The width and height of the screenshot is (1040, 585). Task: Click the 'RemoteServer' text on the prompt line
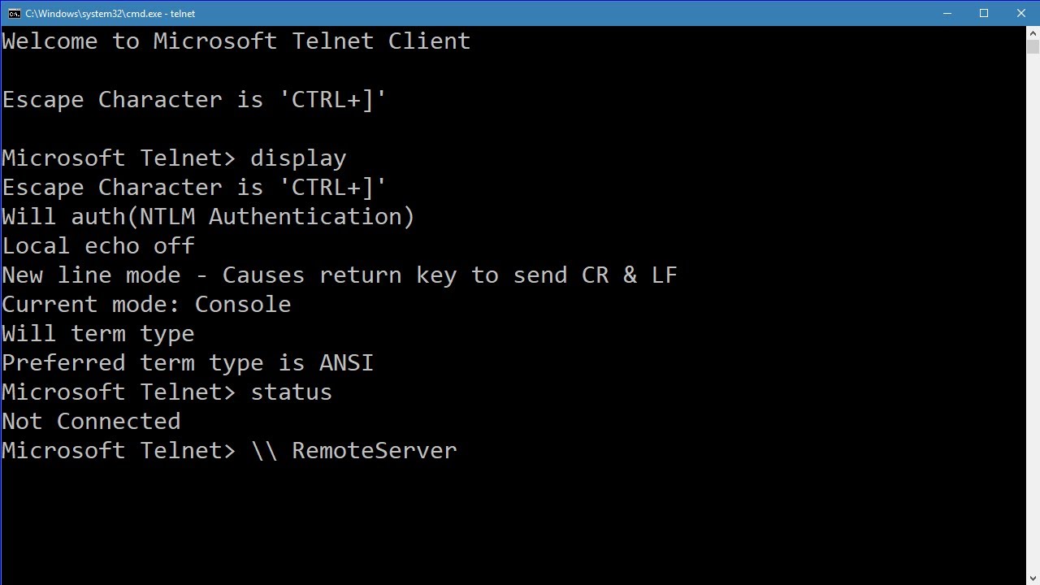[374, 451]
